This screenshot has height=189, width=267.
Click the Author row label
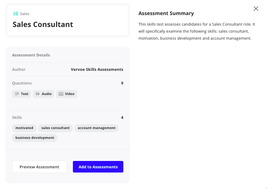pos(19,69)
